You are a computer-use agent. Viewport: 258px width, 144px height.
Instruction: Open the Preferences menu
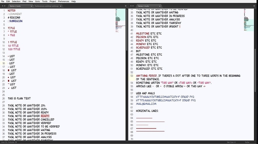[64, 1]
